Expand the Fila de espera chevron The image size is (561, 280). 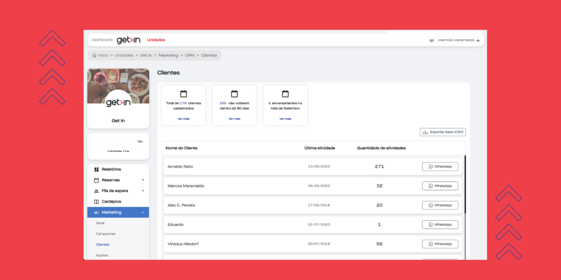point(143,191)
